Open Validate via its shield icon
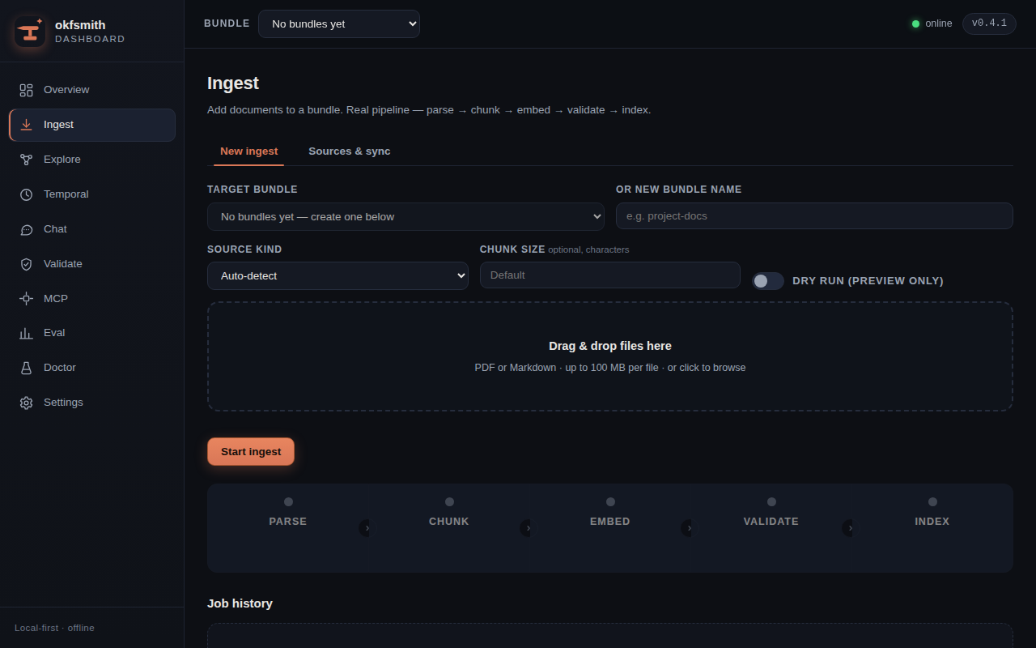Screen dimensions: 1036x648 click(x=26, y=264)
